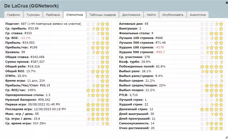The image size is (228, 139).
Task: Click the Прибыль/Час/Стол ₽86.15 text
Action: tap(28, 85)
